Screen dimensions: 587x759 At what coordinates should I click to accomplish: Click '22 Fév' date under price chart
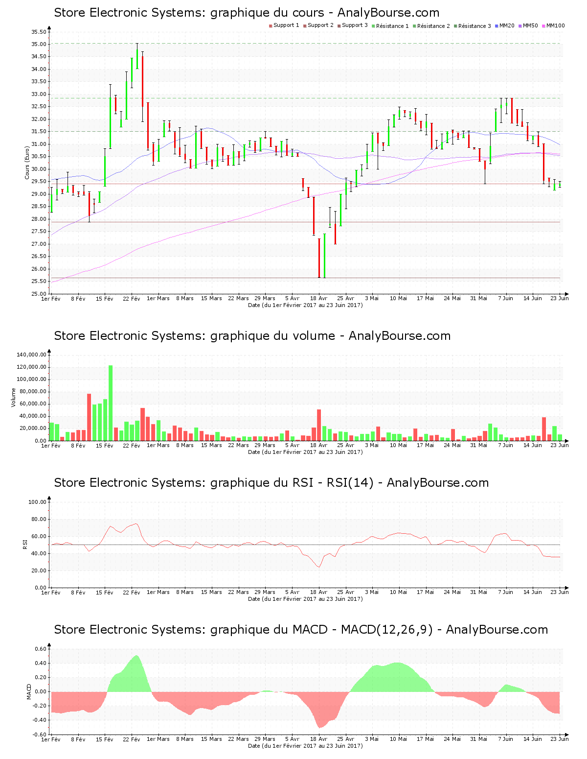click(132, 298)
